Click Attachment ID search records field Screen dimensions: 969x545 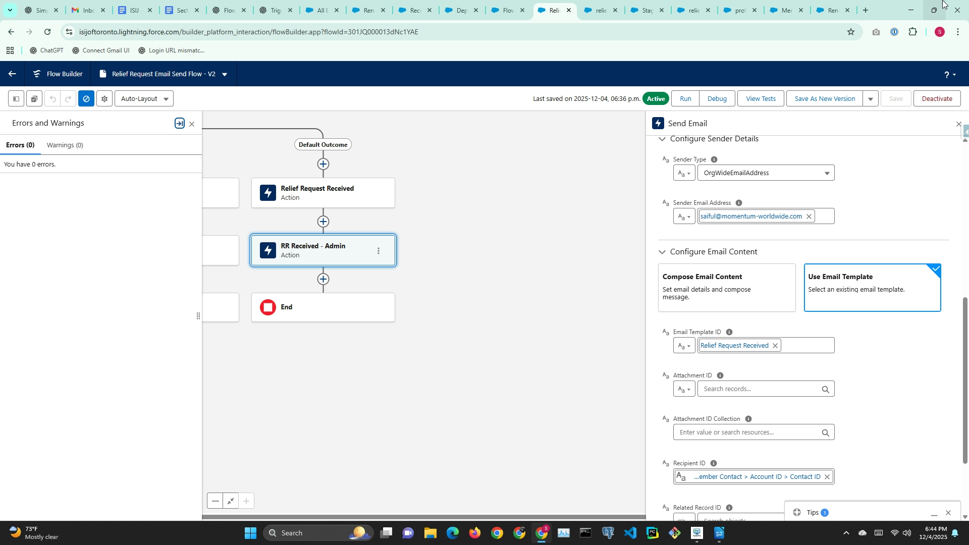(x=760, y=389)
